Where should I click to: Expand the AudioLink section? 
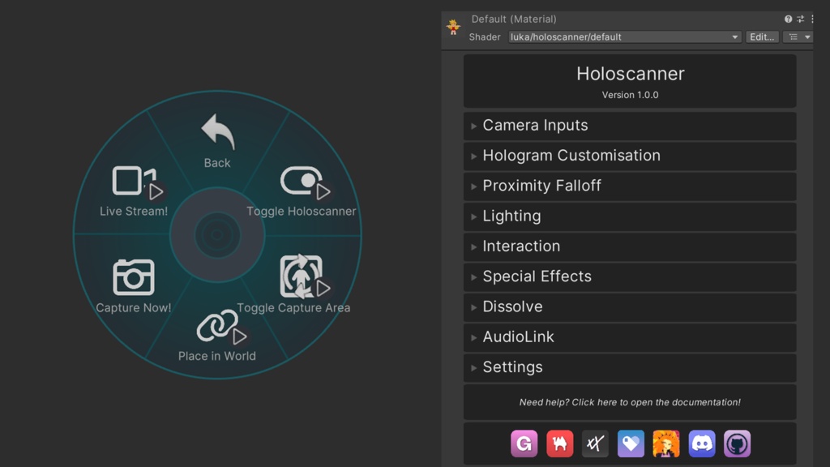(517, 337)
